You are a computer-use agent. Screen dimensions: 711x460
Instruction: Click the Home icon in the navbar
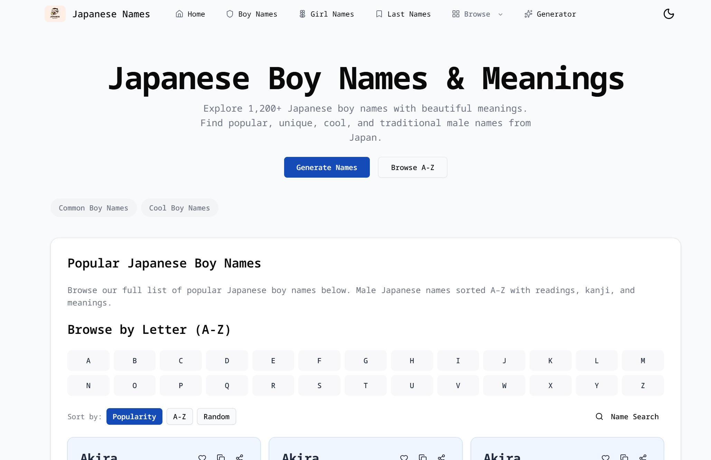tap(180, 14)
